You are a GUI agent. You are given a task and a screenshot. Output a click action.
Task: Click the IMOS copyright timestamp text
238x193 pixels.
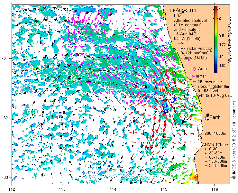(234, 140)
